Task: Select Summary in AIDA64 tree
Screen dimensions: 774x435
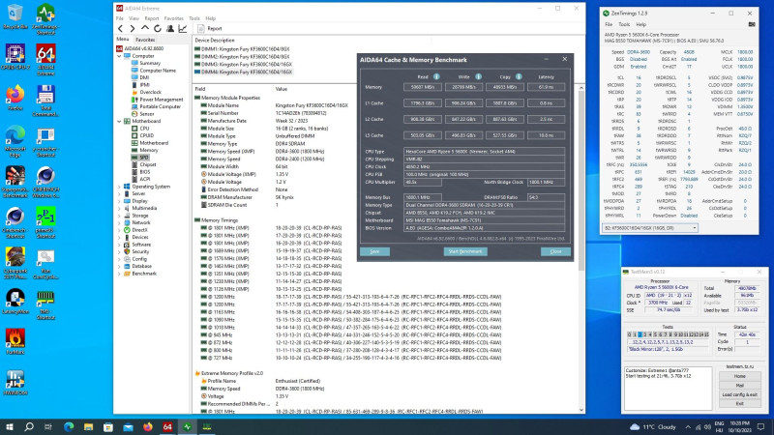Action: [x=150, y=63]
